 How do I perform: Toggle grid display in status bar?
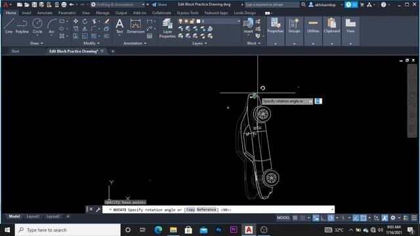pyautogui.click(x=295, y=218)
